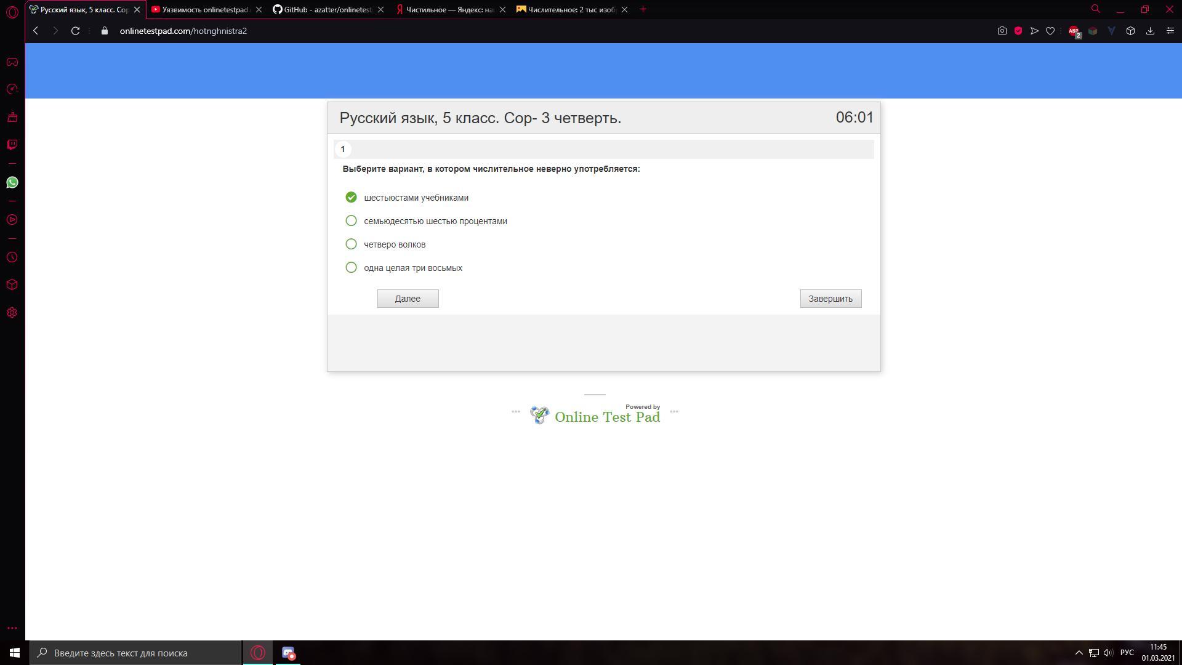Select answer "четверо волков"
This screenshot has width=1182, height=665.
click(351, 244)
